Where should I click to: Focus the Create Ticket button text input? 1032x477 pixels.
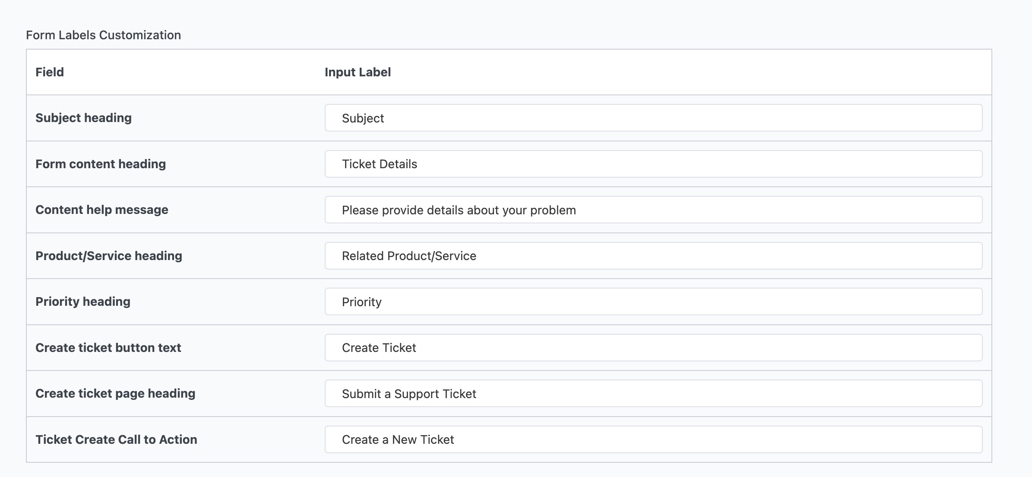[x=653, y=348]
